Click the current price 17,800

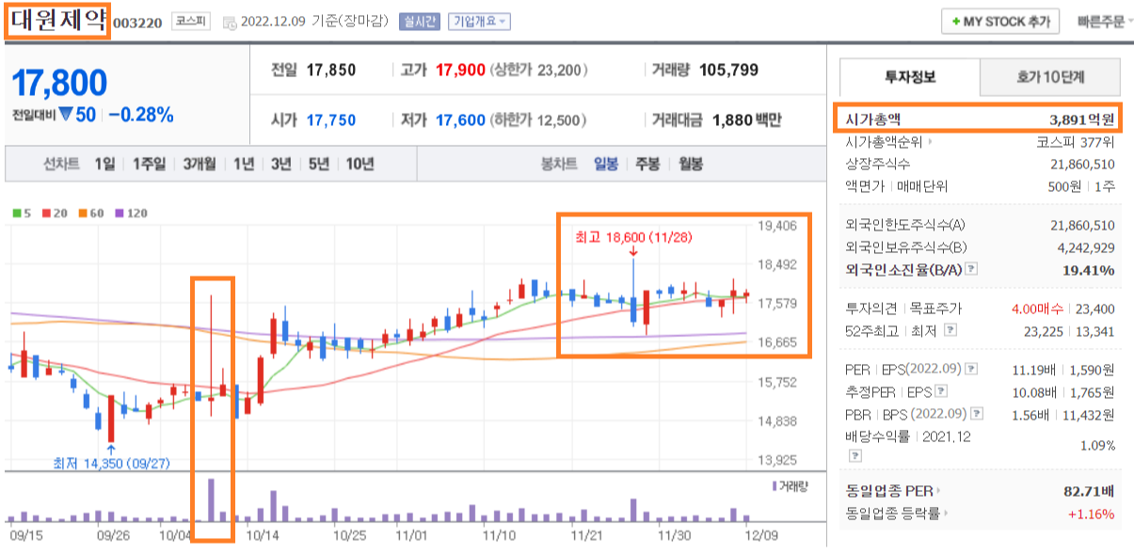tap(59, 83)
